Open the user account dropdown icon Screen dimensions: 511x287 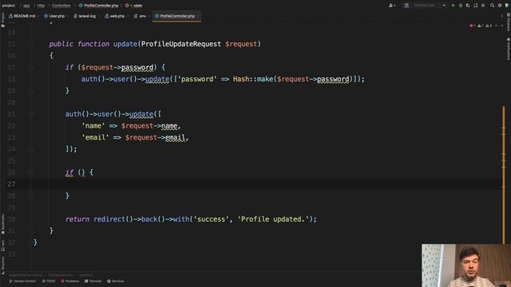(x=392, y=6)
